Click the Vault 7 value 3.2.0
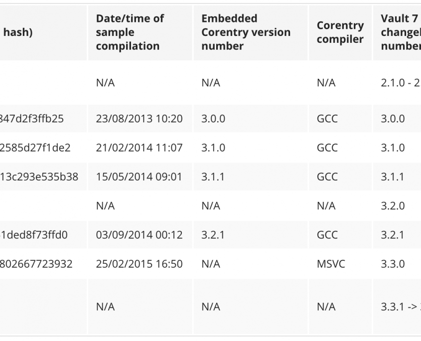Viewport: 421px width, 341px height. pyautogui.click(x=393, y=205)
